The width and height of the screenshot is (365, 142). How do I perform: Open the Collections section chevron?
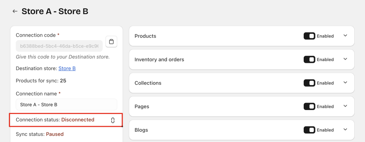345,82
